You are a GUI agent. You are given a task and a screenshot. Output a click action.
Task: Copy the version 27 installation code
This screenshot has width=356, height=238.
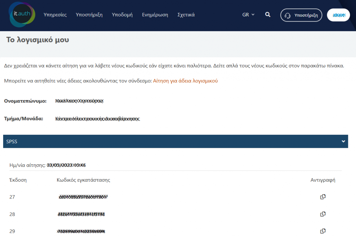pyautogui.click(x=323, y=197)
